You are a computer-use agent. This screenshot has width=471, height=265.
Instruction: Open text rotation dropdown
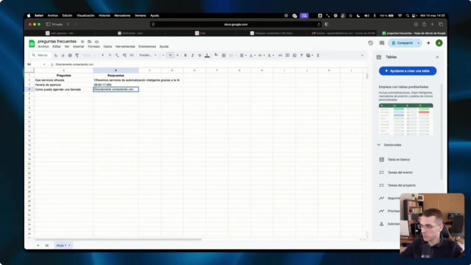(270, 55)
